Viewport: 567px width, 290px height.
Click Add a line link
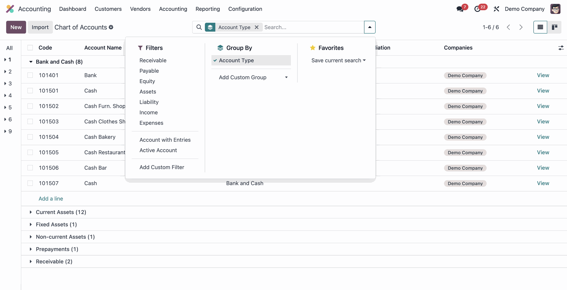point(51,199)
